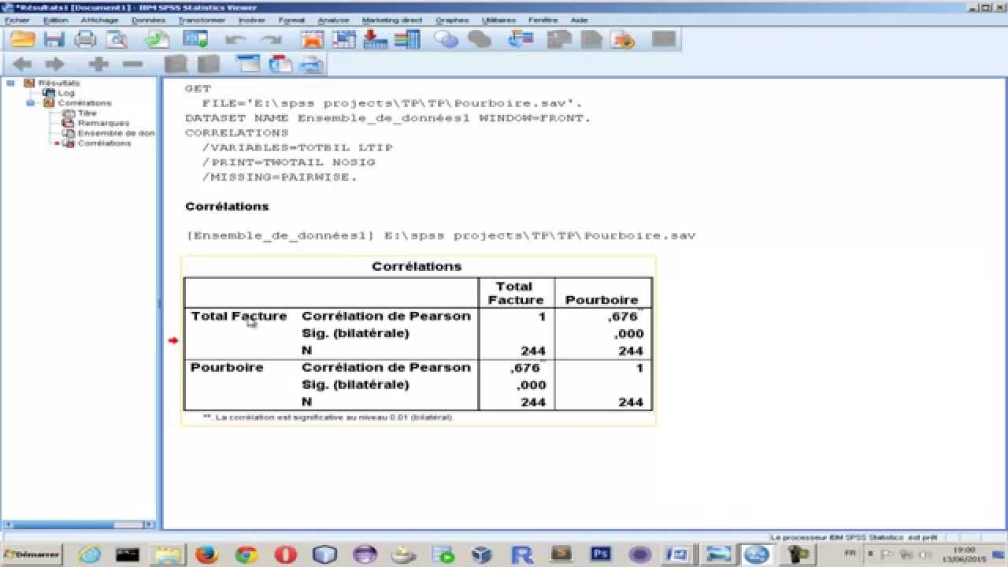
Task: Click the Insert Heading icon
Action: (x=248, y=65)
